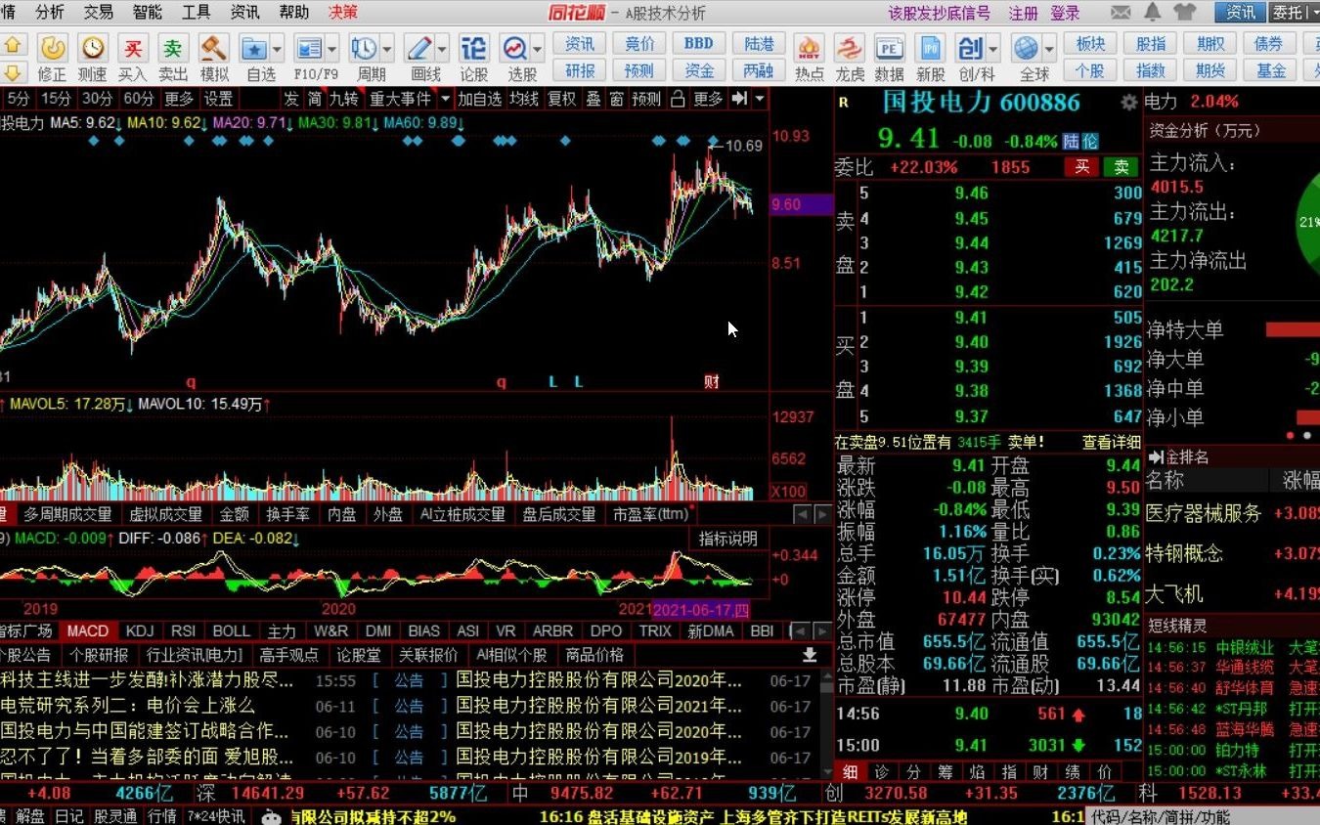
Task: Toggle the lock icon on chart toolbar
Action: [x=678, y=99]
